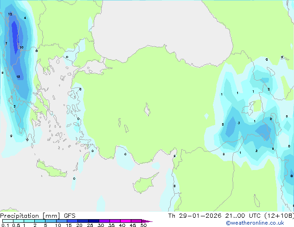Click the 25–30 mm navy legend swatch
This screenshot has width=294, height=227.
click(93, 221)
